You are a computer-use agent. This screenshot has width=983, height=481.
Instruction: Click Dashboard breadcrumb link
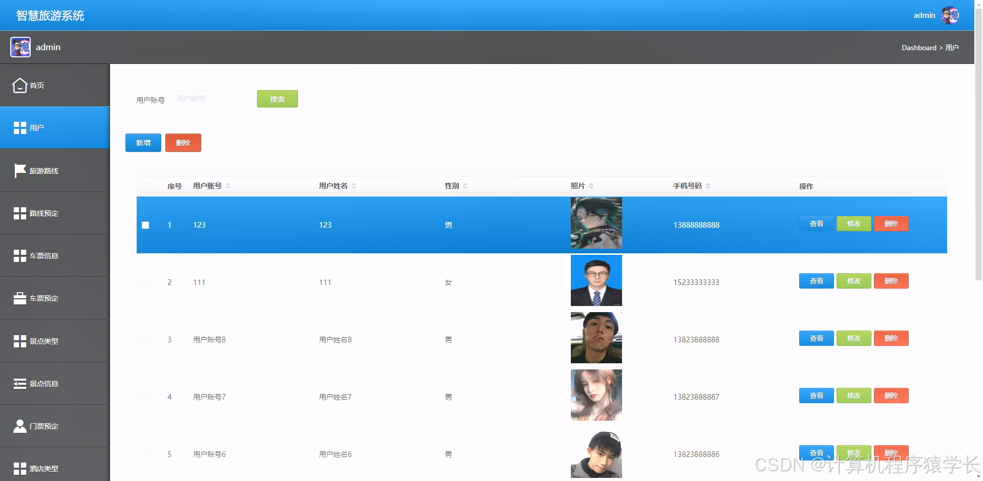click(918, 48)
